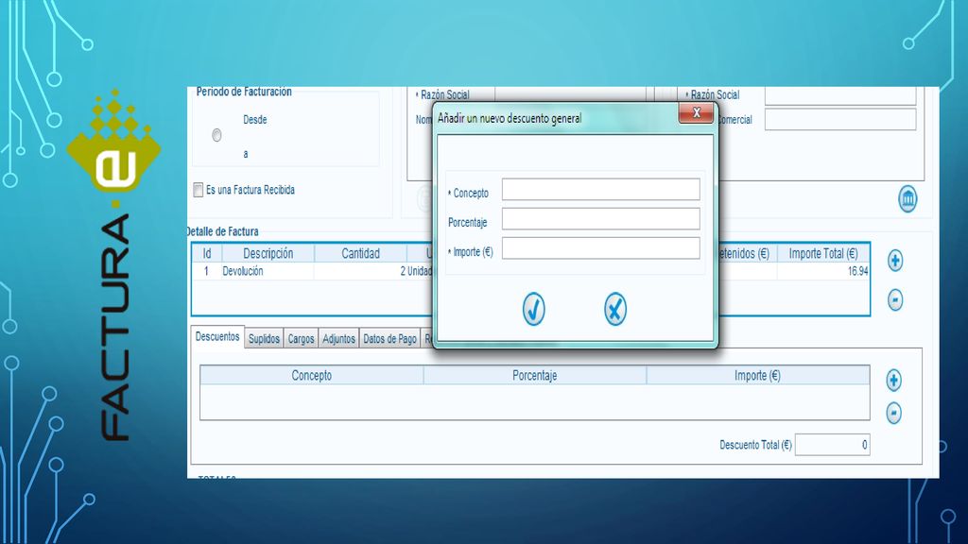Screen dimensions: 968x544
Task: Click the Porcentaje input field in dialog
Action: pyautogui.click(x=600, y=219)
